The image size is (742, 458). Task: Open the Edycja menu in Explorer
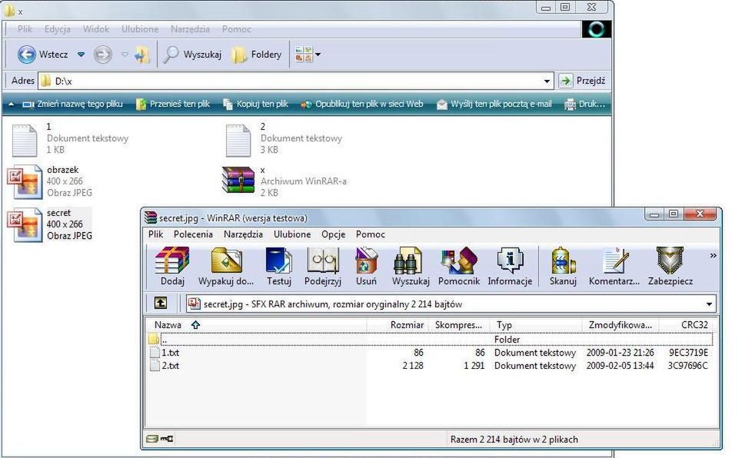tap(57, 29)
